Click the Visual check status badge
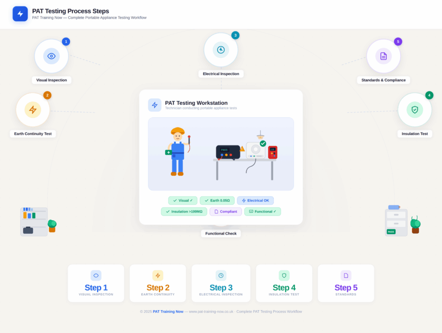This screenshot has height=333, width=442. point(183,200)
